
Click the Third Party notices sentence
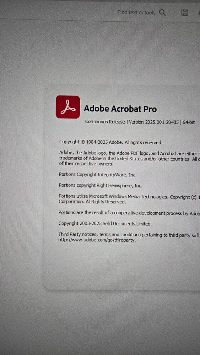pyautogui.click(x=129, y=235)
